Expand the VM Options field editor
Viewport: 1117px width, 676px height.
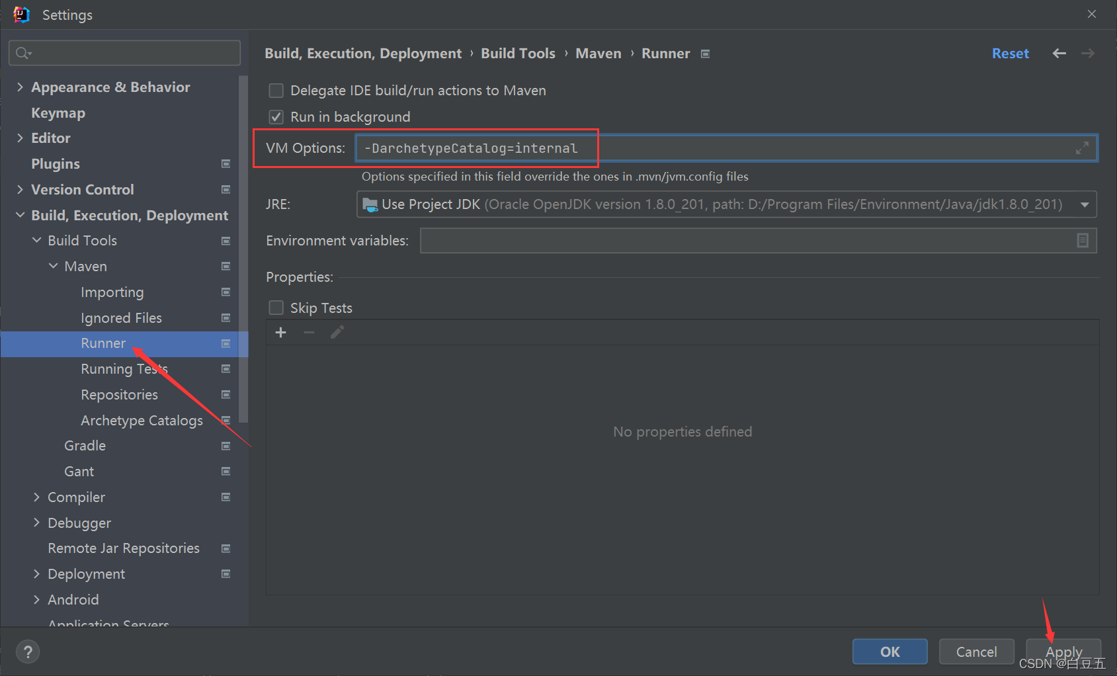pos(1082,148)
